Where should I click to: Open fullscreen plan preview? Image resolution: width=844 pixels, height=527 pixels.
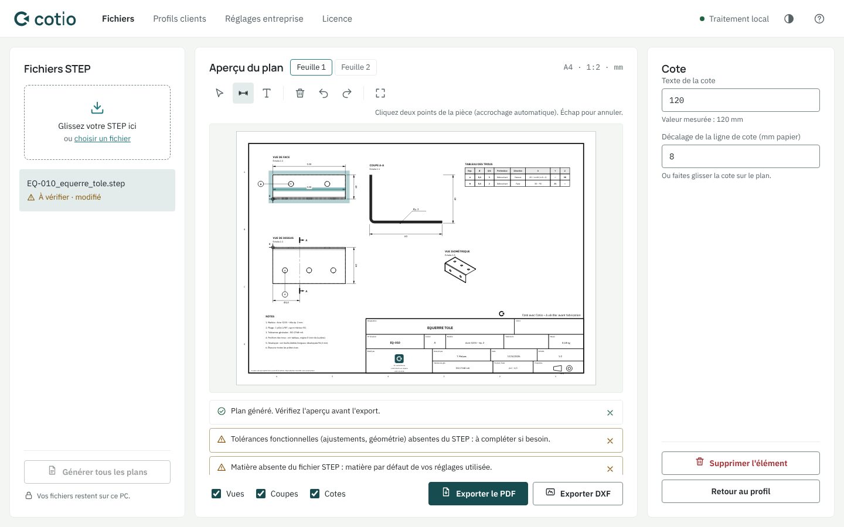coord(380,93)
